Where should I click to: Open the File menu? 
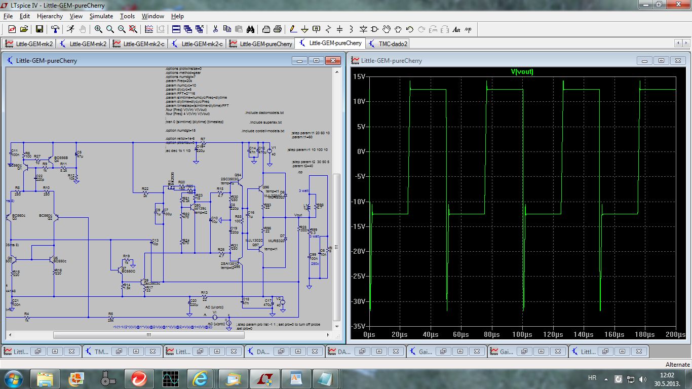point(8,16)
